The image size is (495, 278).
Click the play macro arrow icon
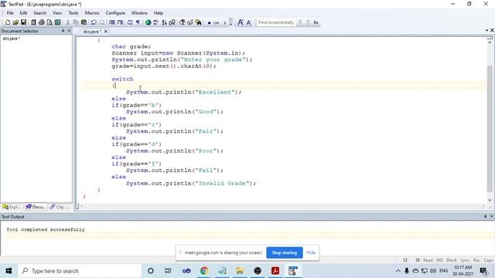point(225,22)
